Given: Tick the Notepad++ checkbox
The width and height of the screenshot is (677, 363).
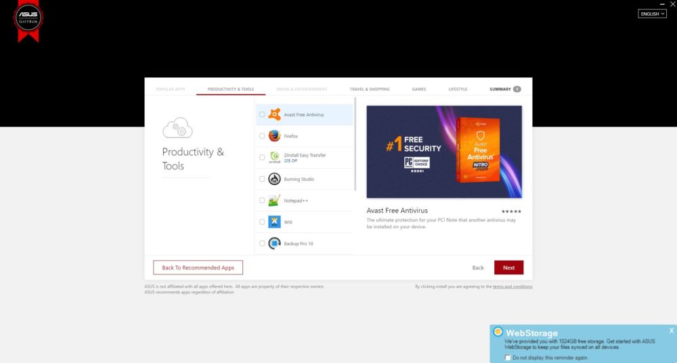Looking at the screenshot, I should click(x=262, y=200).
